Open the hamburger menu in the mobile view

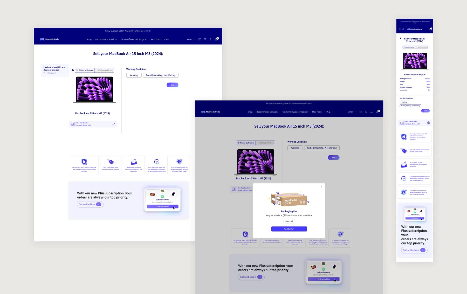pyautogui.click(x=400, y=29)
